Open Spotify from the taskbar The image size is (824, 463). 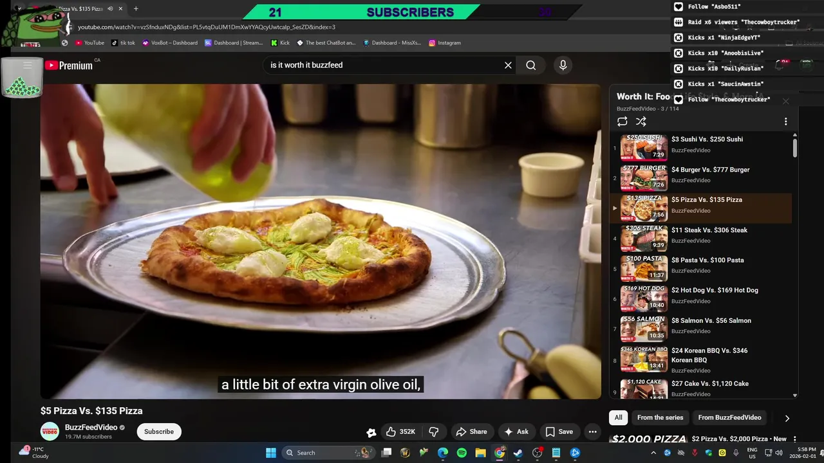pyautogui.click(x=462, y=453)
